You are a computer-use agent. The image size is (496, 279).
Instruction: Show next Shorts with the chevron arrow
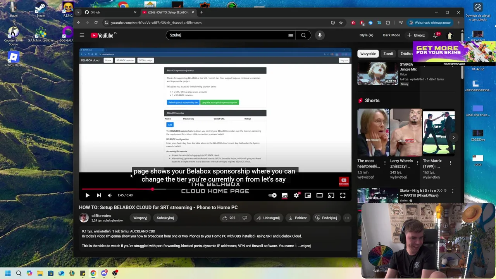(x=453, y=137)
